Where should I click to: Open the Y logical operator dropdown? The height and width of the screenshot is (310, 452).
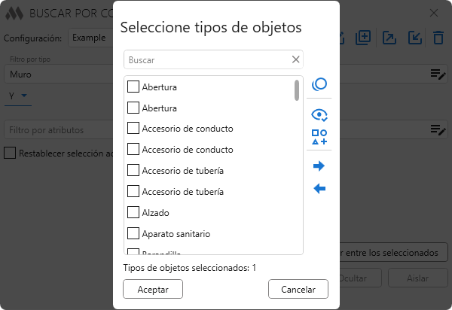[17, 96]
